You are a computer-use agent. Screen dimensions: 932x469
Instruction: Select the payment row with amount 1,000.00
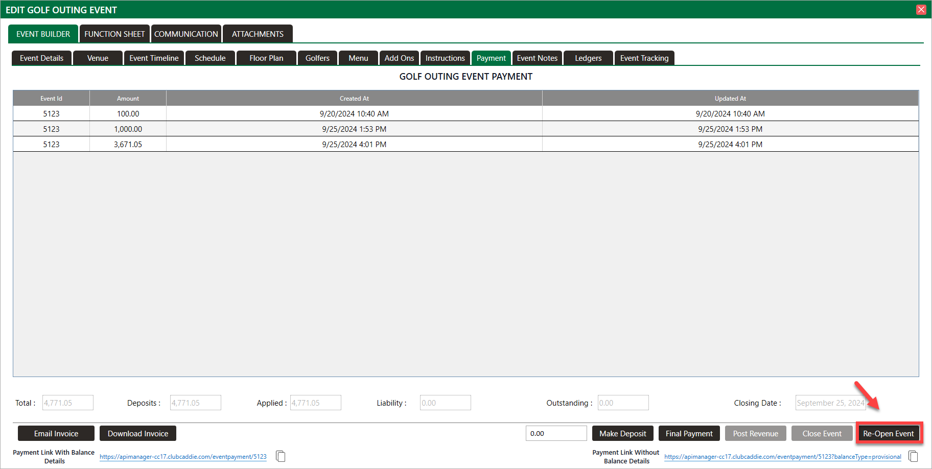pos(465,129)
